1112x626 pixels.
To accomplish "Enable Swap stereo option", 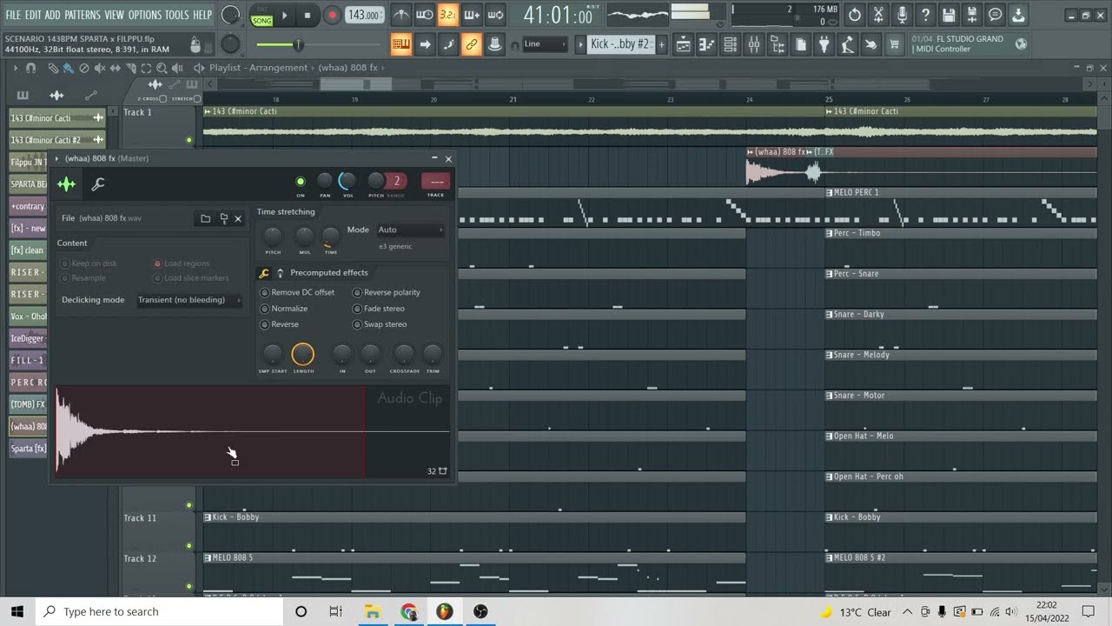I will pyautogui.click(x=380, y=324).
